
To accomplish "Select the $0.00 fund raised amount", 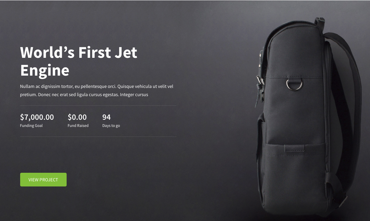I will tap(77, 117).
